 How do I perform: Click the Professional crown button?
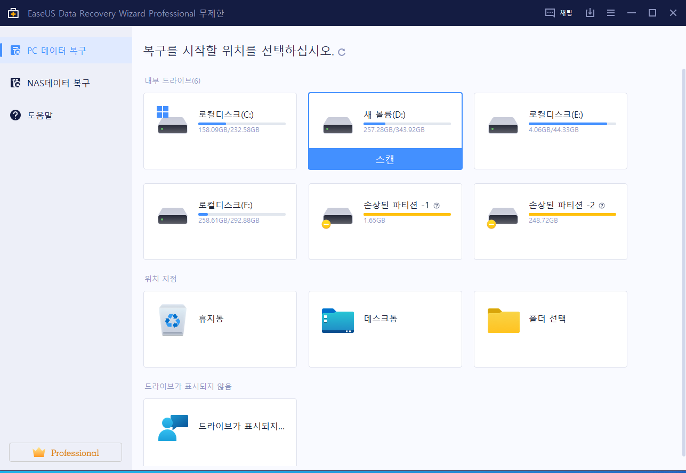66,452
